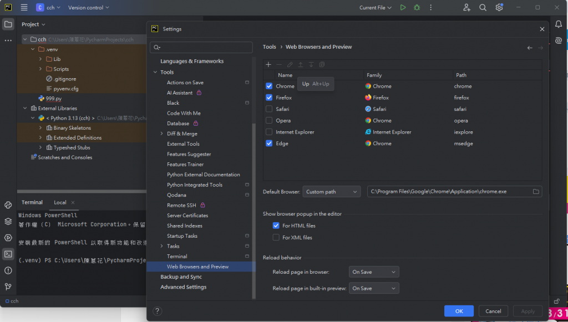Select 999.py file in project tree

coord(54,99)
